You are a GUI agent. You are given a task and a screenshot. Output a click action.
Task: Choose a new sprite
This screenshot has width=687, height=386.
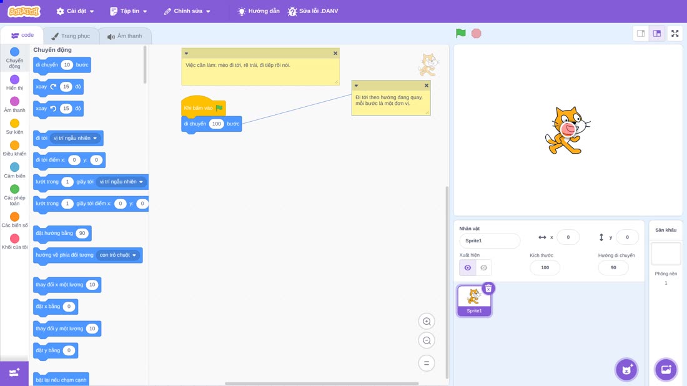click(x=626, y=369)
